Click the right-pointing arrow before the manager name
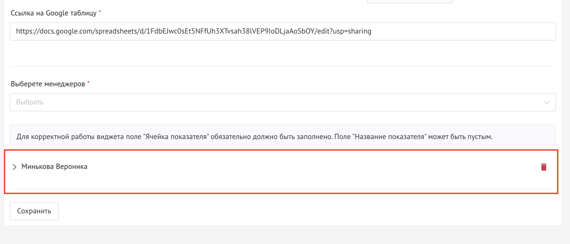 14,167
